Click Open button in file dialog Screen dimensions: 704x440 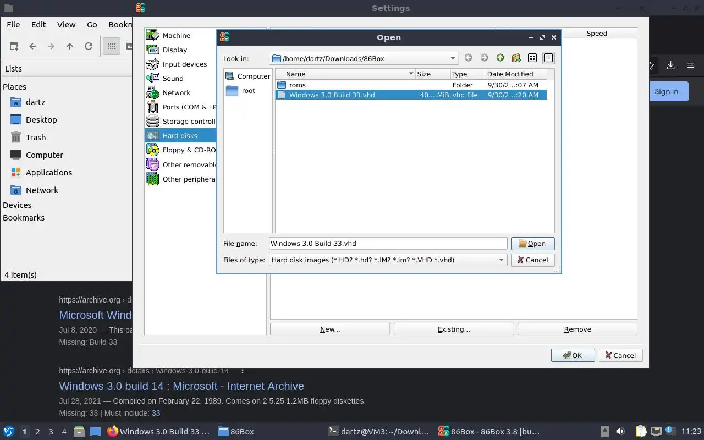point(532,244)
